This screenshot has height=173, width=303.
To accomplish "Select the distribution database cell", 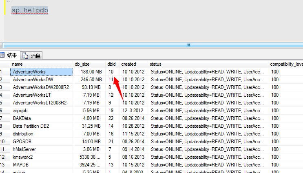I will pos(42,134).
